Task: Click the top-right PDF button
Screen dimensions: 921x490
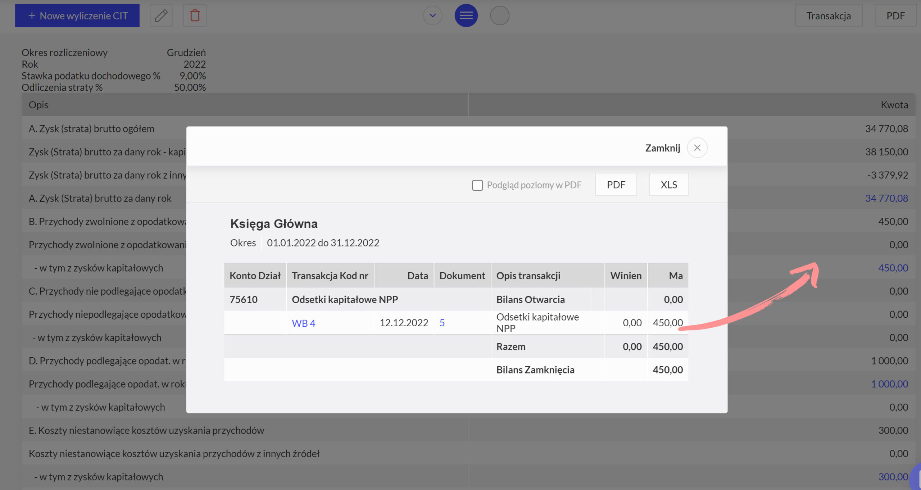Action: tap(895, 15)
